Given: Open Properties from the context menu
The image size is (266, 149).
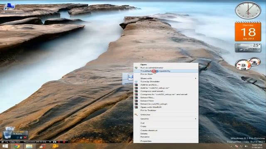Looking at the screenshot, I should 166,141.
